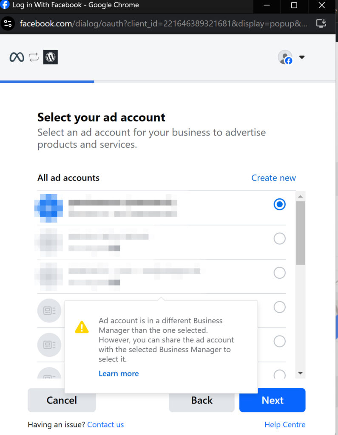Open the profile avatar with Facebook badge
Viewport: 338px width, 435px height.
[x=285, y=57]
